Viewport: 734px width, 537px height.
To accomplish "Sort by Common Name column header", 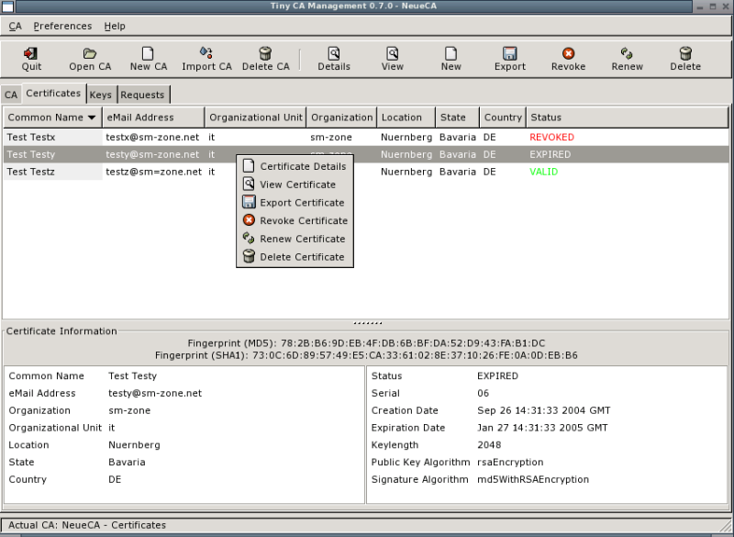I will point(51,117).
